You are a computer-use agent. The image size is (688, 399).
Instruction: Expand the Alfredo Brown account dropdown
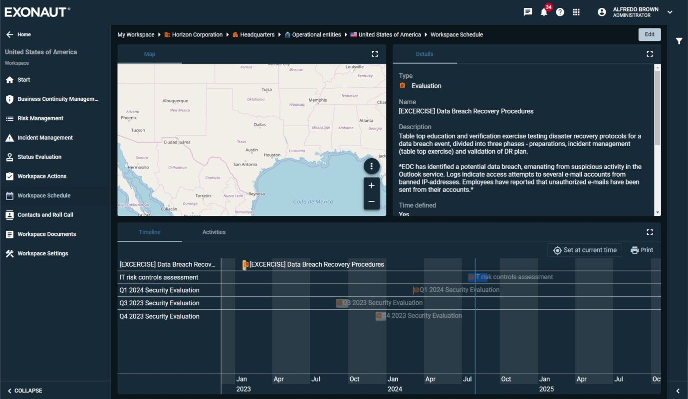670,12
